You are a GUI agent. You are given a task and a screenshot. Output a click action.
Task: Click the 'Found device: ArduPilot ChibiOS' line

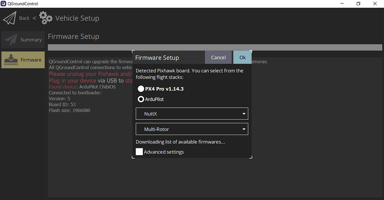point(82,87)
